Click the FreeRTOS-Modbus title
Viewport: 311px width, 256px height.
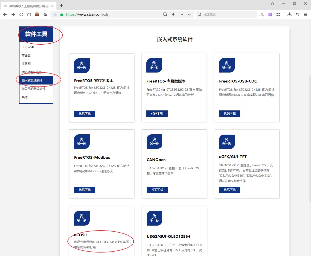(92, 158)
